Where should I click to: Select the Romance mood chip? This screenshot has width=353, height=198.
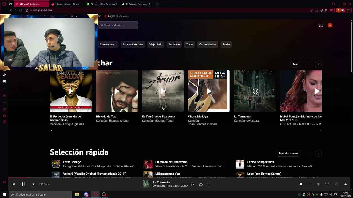174,44
